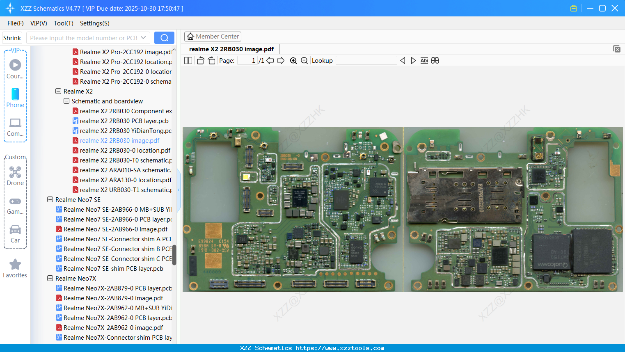The image size is (625, 352).
Task: Rotate page clockwise
Action: (x=211, y=61)
